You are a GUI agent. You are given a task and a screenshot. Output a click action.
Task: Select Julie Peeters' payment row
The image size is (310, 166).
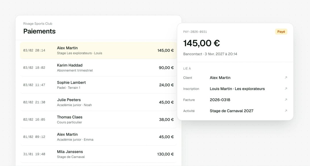pos(98,102)
